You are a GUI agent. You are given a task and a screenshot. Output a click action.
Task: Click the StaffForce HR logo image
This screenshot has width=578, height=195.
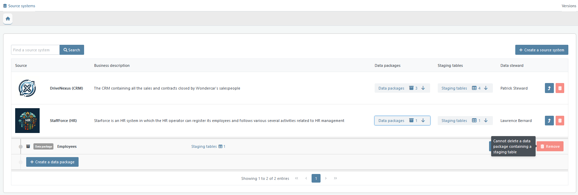tap(27, 121)
